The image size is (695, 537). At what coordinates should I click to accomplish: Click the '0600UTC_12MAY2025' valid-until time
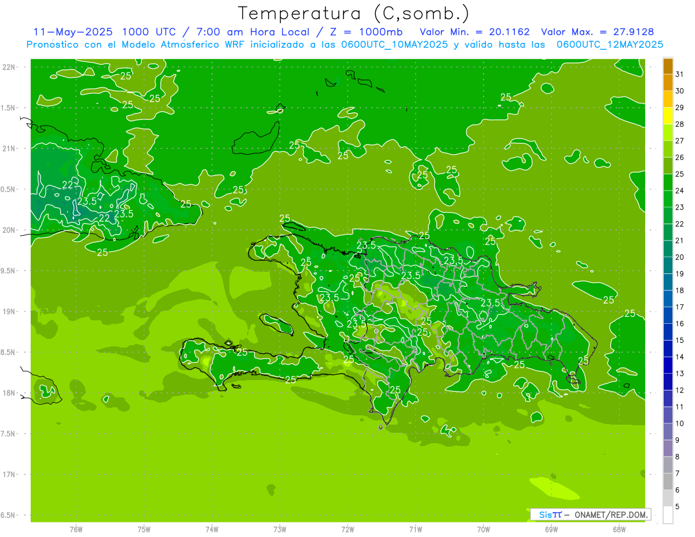coord(610,45)
